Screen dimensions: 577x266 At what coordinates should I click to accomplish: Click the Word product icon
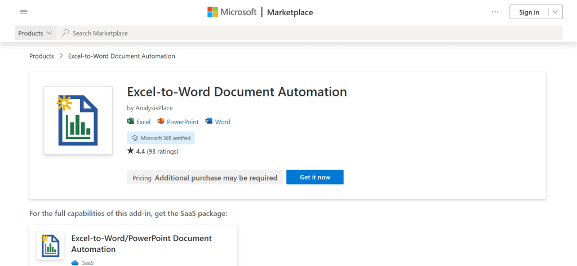(x=209, y=121)
